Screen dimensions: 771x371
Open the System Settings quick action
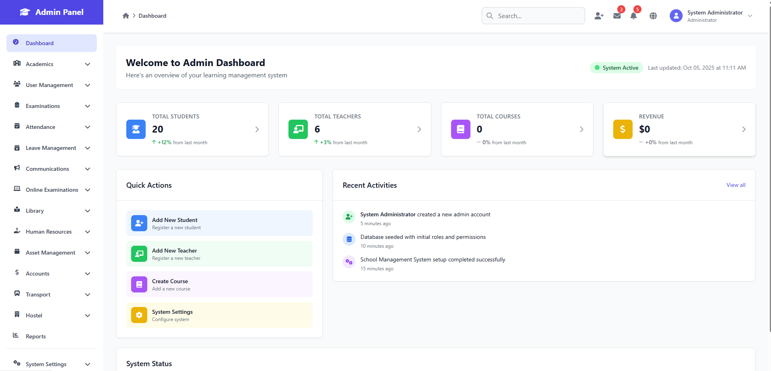click(219, 315)
